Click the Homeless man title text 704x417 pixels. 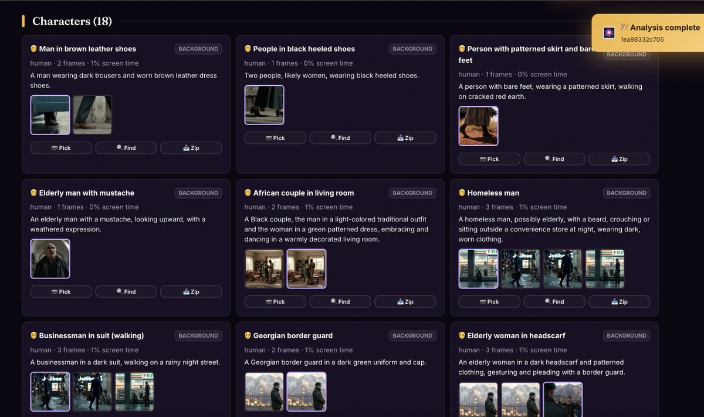(493, 193)
